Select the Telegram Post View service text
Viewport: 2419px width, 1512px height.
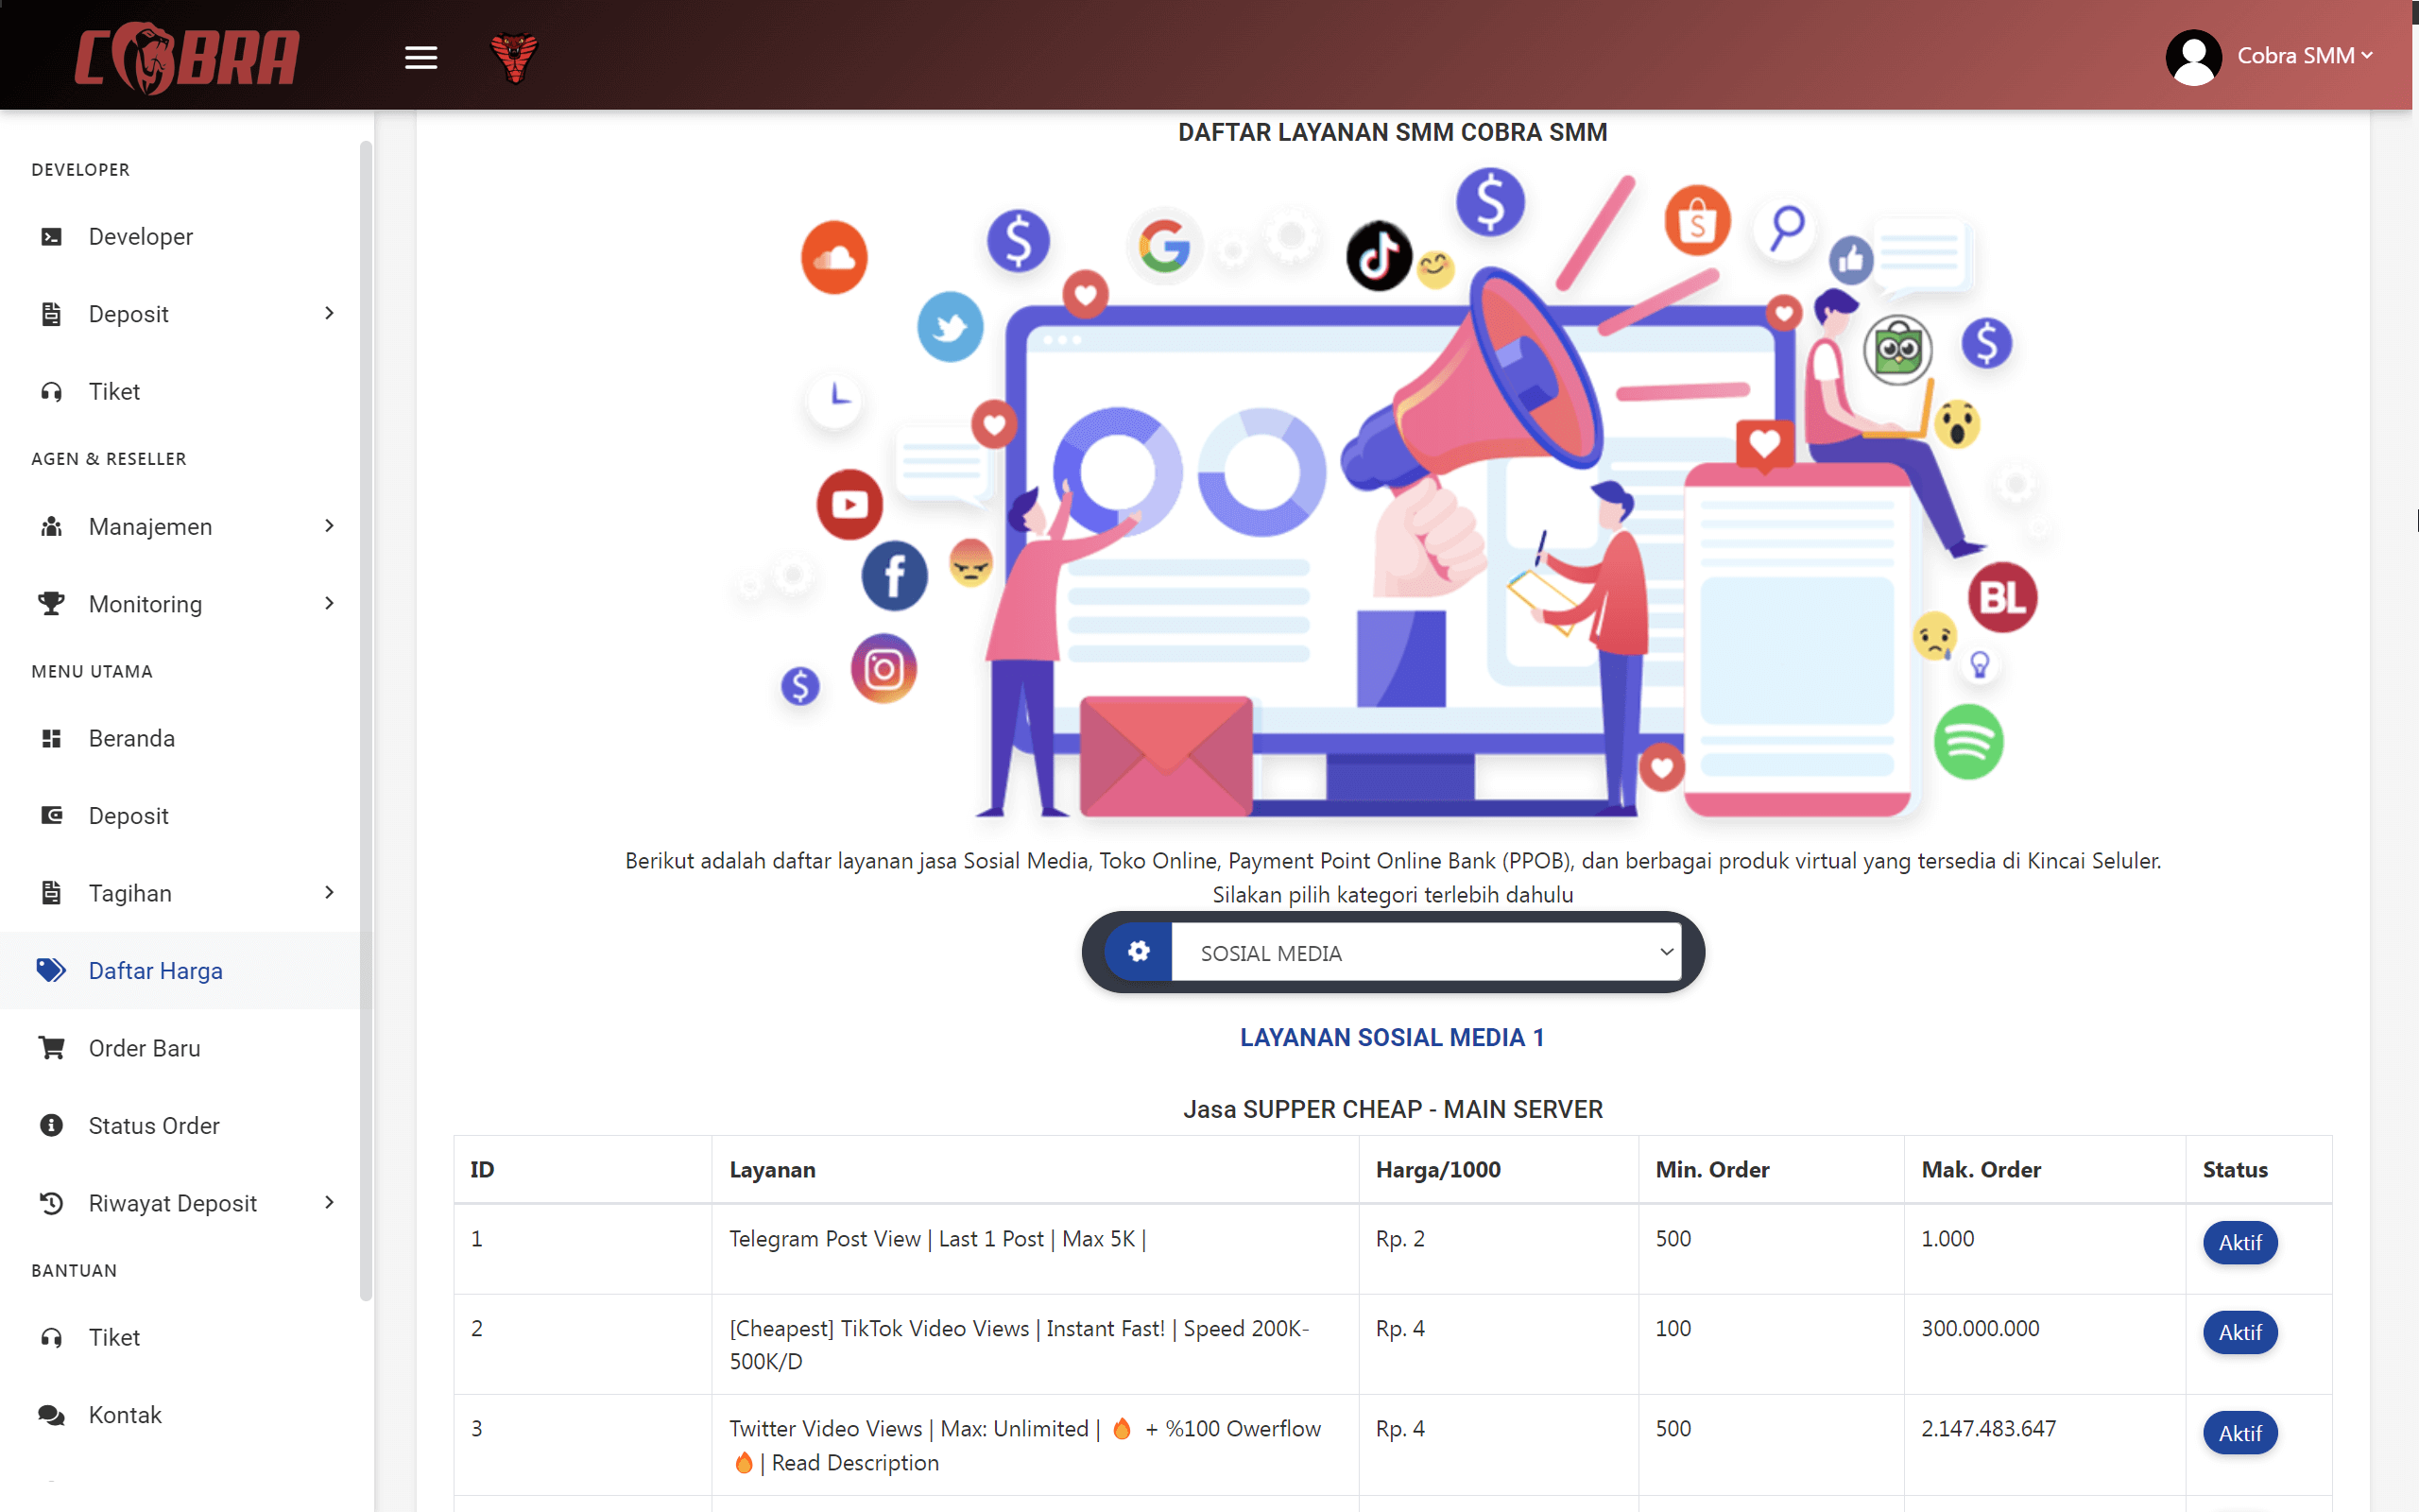pyautogui.click(x=937, y=1239)
